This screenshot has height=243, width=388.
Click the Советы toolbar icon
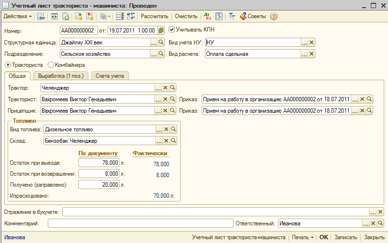[x=253, y=16]
